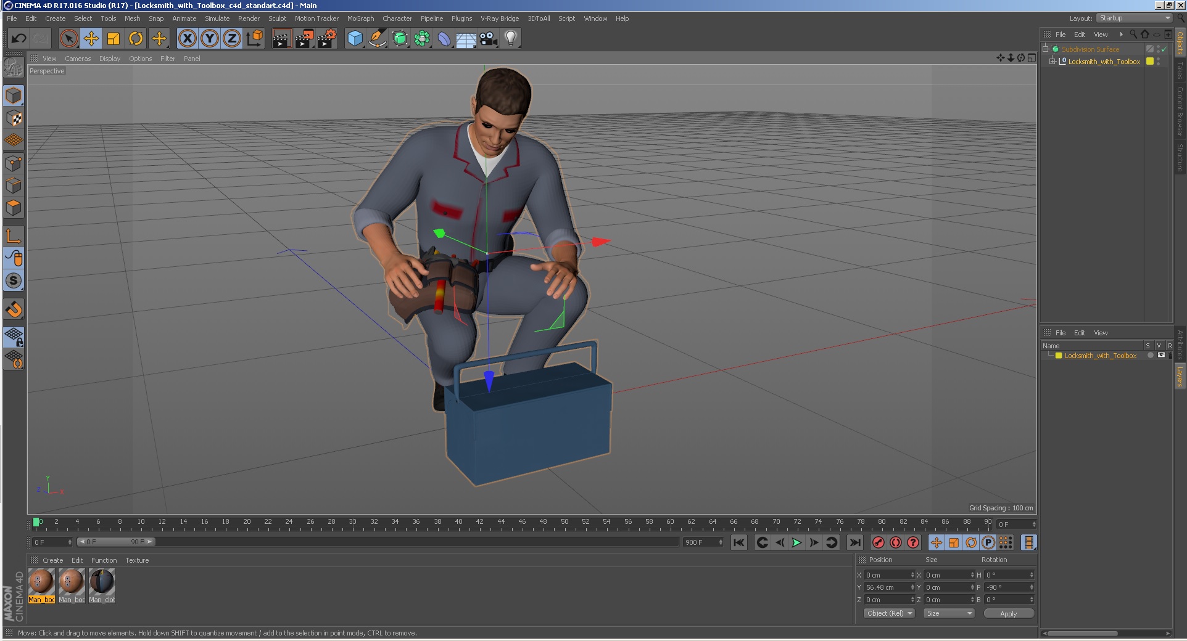Viewport: 1187px width, 641px height.
Task: Switch to Texture mode checkered icon
Action: tap(14, 118)
